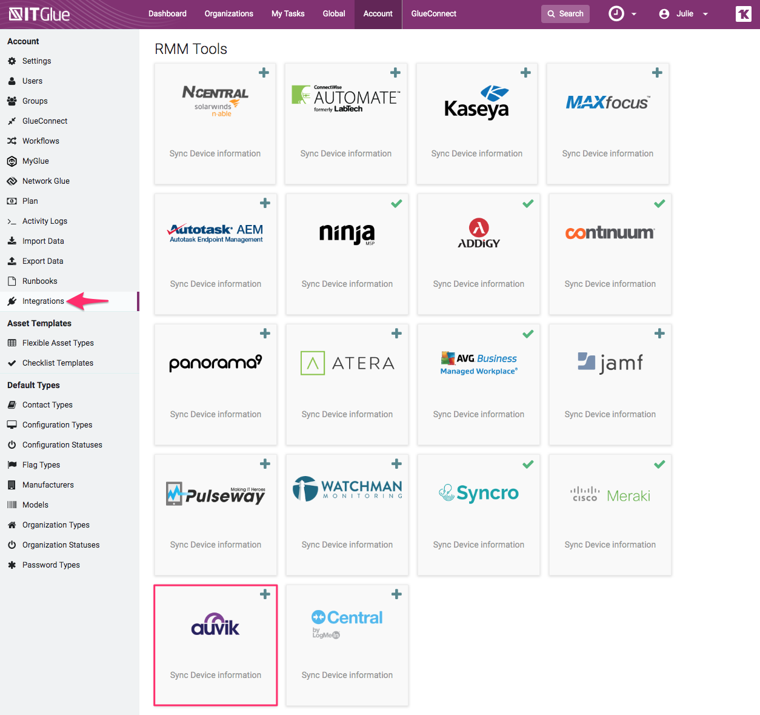Select the Network Glue sidebar item

(x=45, y=181)
